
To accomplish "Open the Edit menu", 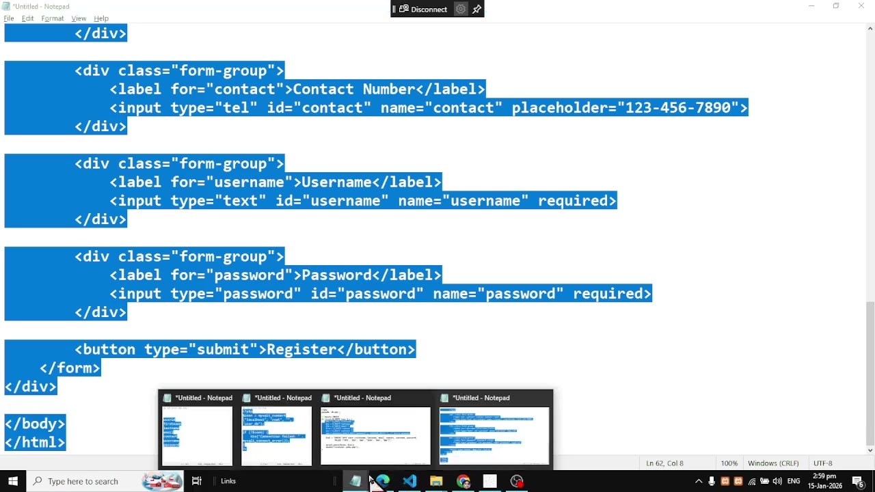I will [27, 18].
